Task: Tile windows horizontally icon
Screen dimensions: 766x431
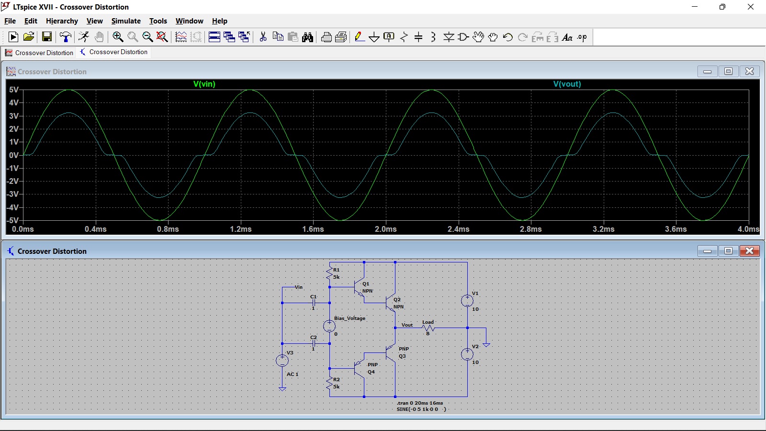Action: [214, 37]
